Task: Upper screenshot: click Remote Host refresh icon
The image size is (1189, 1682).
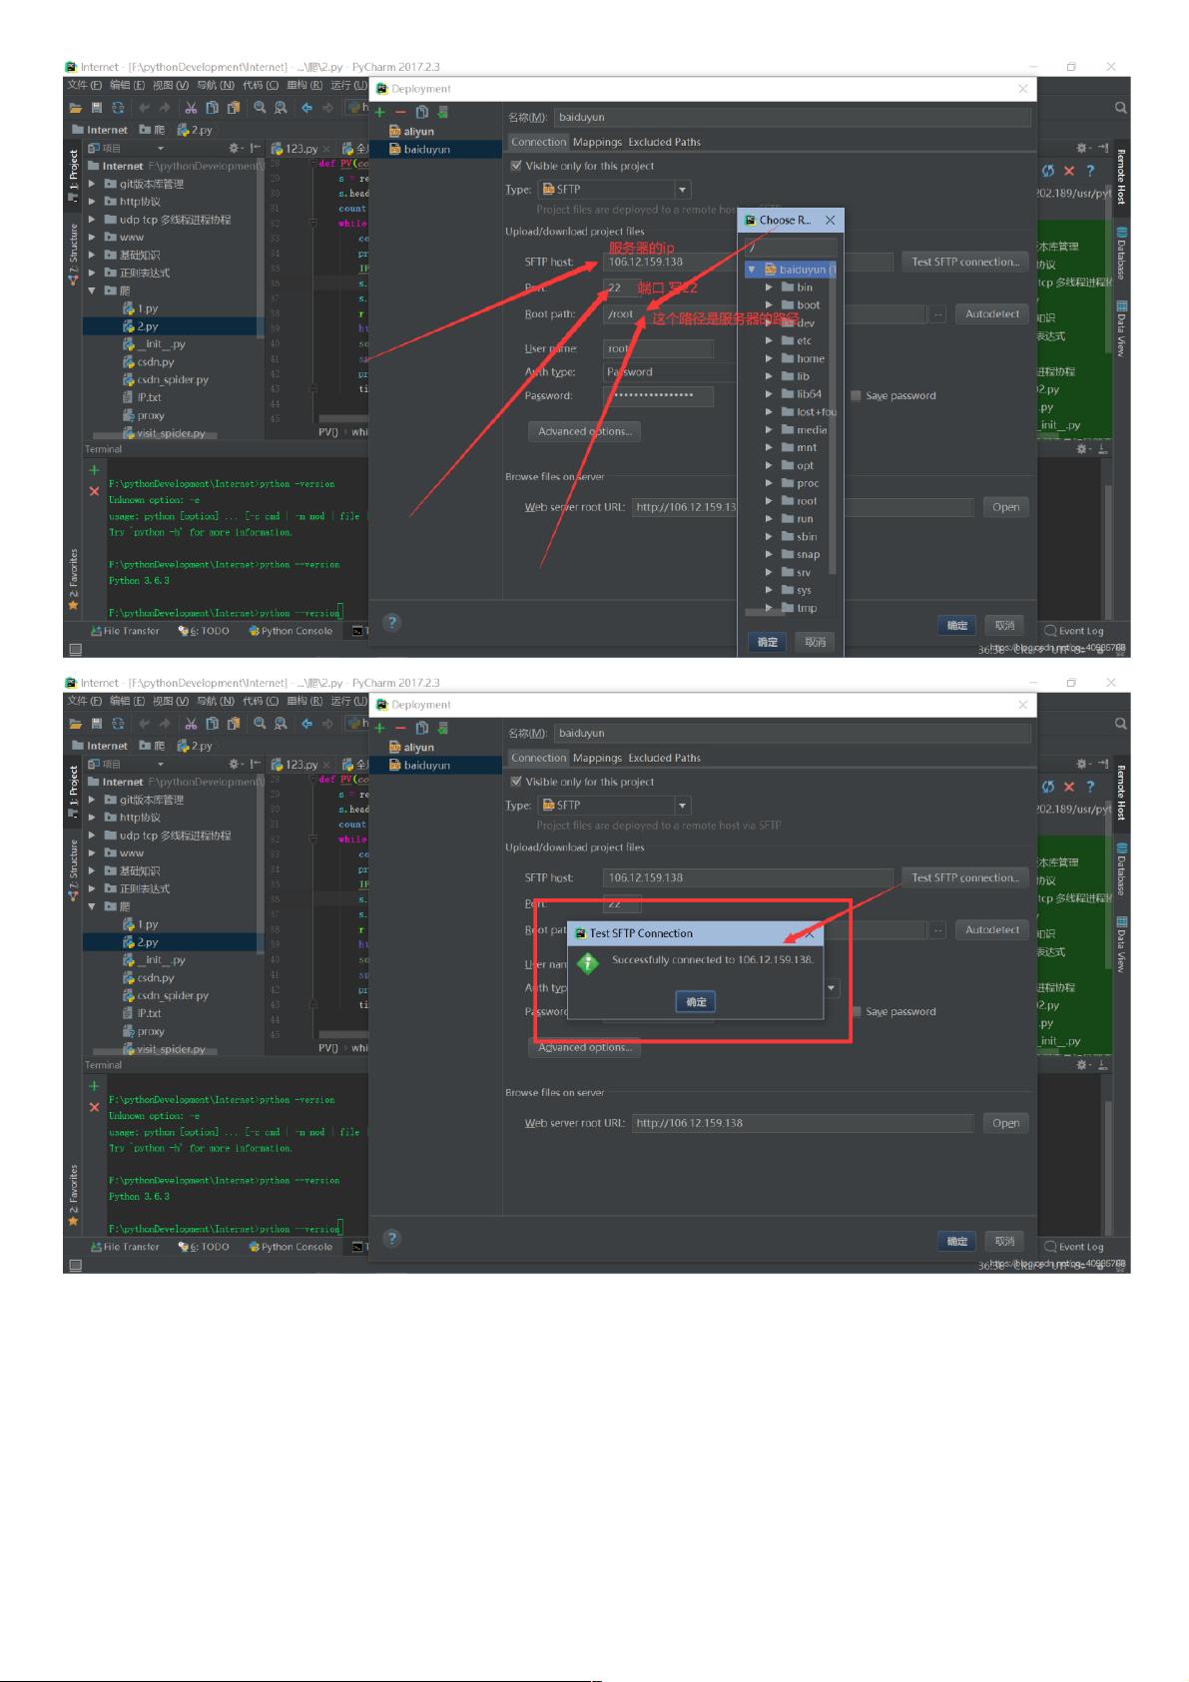Action: (1048, 171)
